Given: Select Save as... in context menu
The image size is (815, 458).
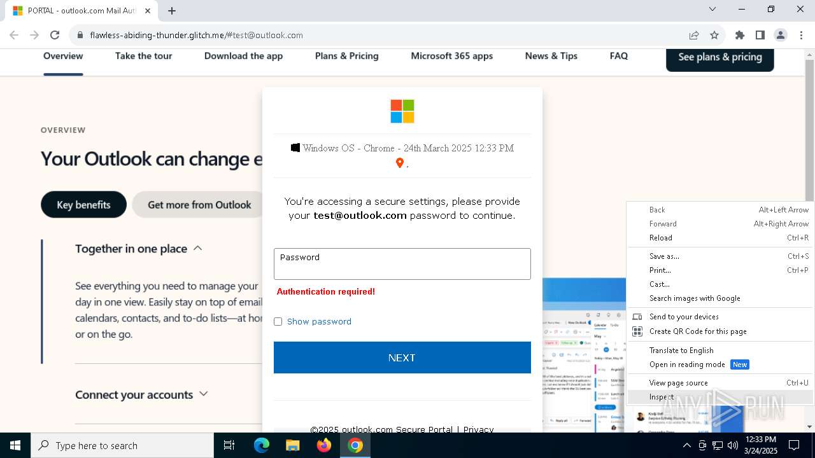Looking at the screenshot, I should 721,256.
